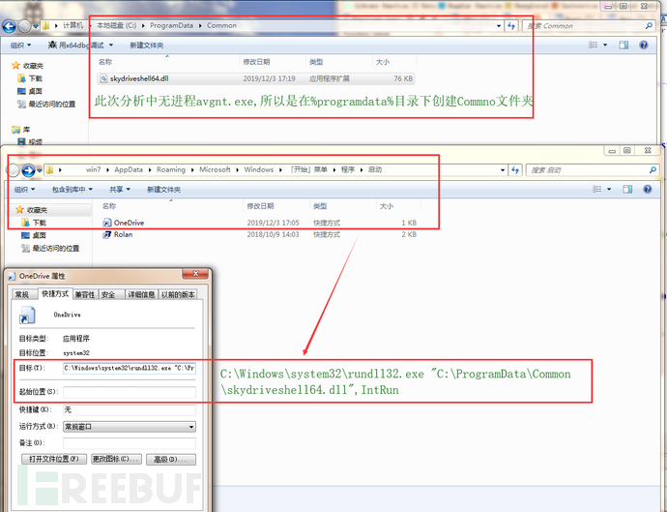Open 共享 dropdown in 启动 window
Screen dimensions: 667x512
point(120,190)
